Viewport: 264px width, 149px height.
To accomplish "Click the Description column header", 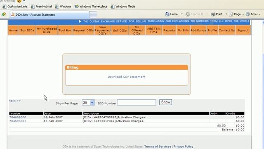I will pyautogui.click(x=146, y=113).
